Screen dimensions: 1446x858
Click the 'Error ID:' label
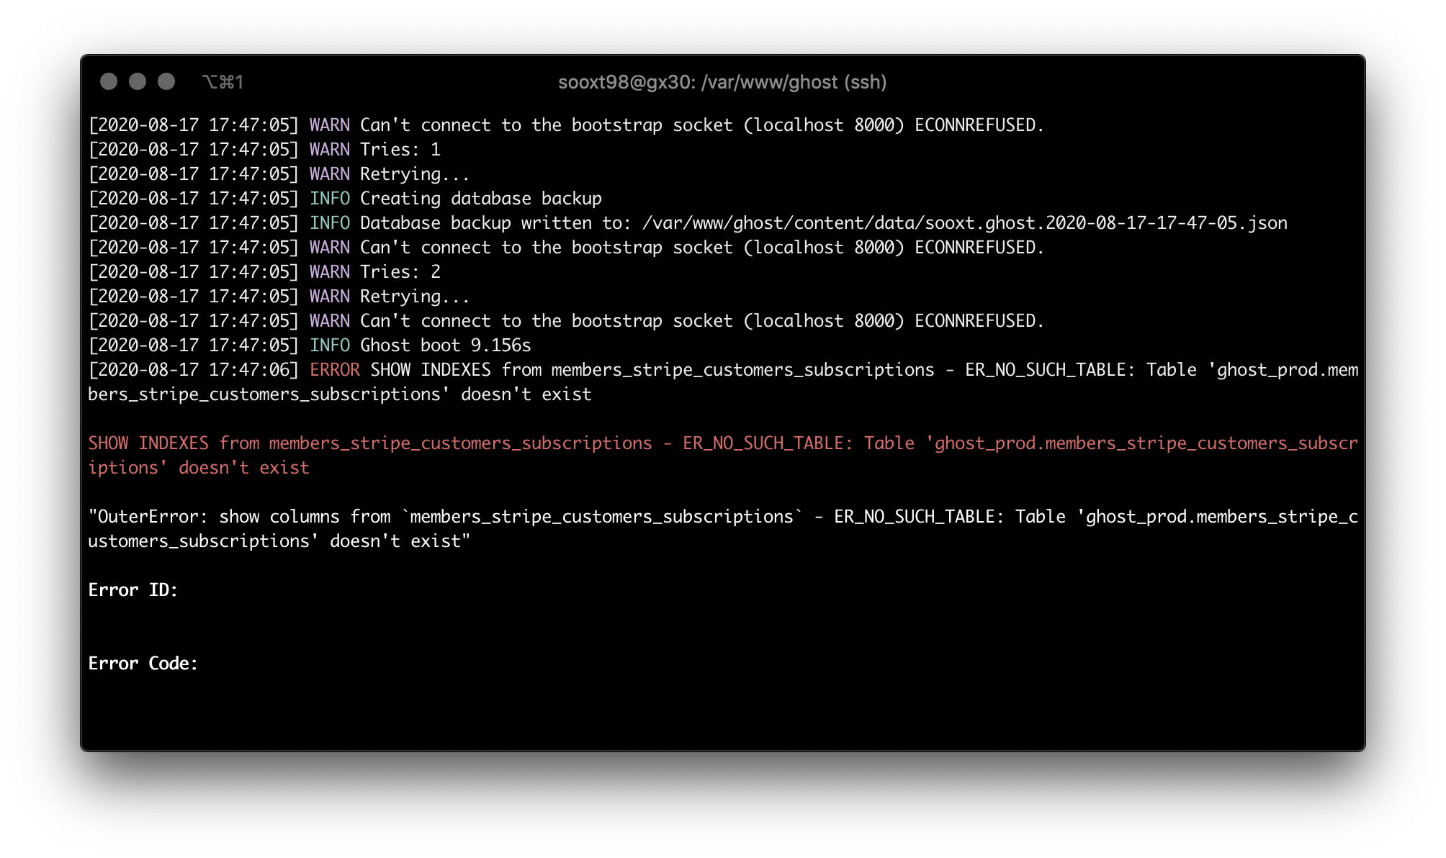pos(133,590)
